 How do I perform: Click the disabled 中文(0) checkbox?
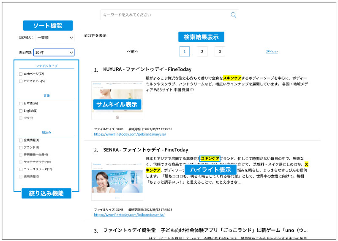tap(21, 118)
